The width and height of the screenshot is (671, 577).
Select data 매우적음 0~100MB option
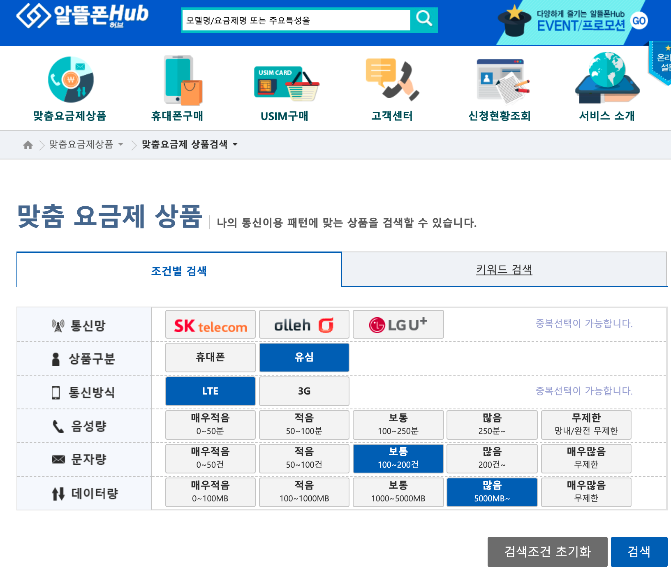pyautogui.click(x=211, y=492)
